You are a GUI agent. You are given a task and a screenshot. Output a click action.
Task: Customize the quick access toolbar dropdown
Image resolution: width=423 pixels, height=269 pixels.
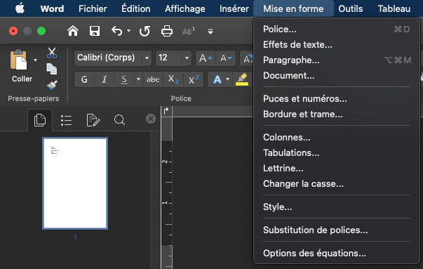coord(210,32)
